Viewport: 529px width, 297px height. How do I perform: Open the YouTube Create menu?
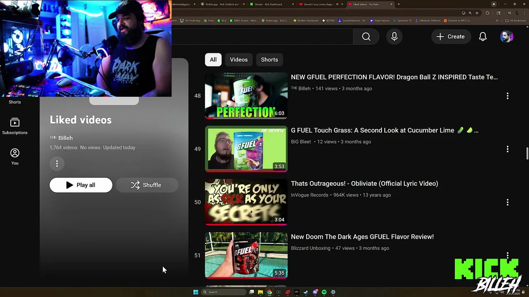(x=450, y=37)
